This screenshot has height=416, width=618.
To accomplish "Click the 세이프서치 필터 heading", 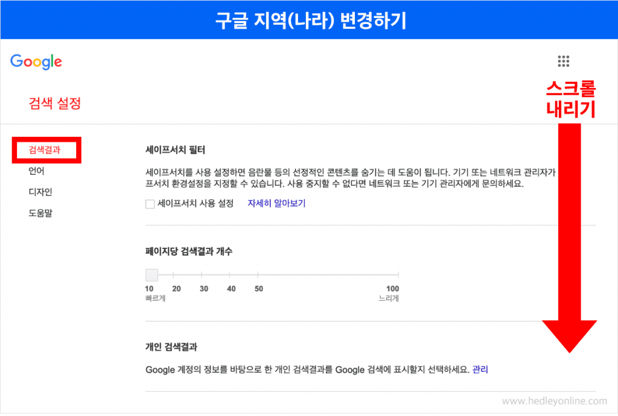I will click(176, 150).
